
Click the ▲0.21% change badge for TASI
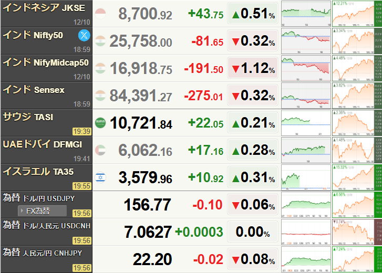[253, 123]
